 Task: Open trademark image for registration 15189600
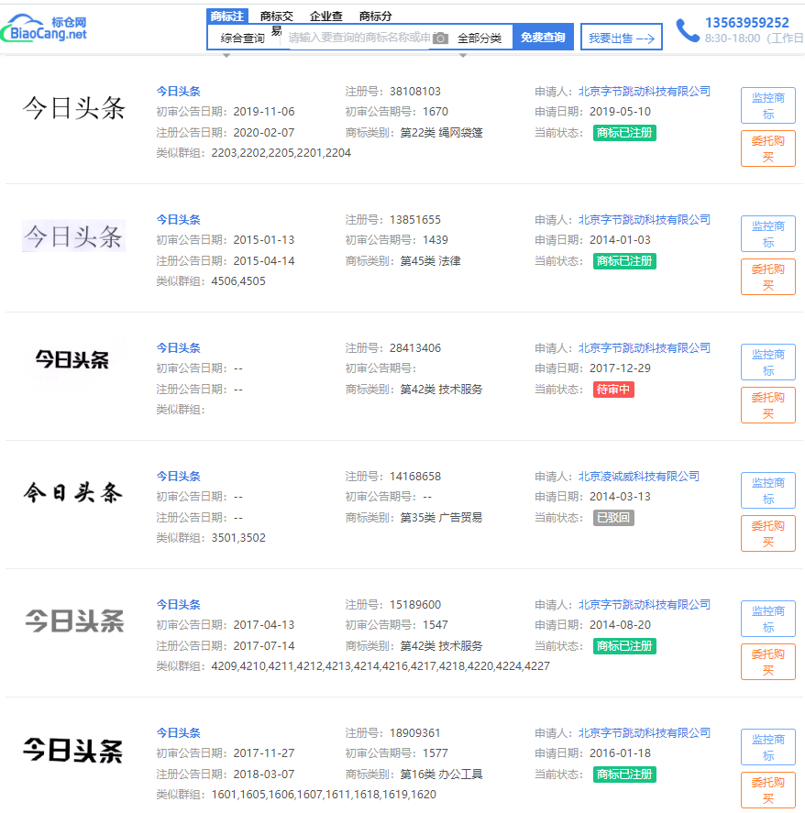point(73,621)
